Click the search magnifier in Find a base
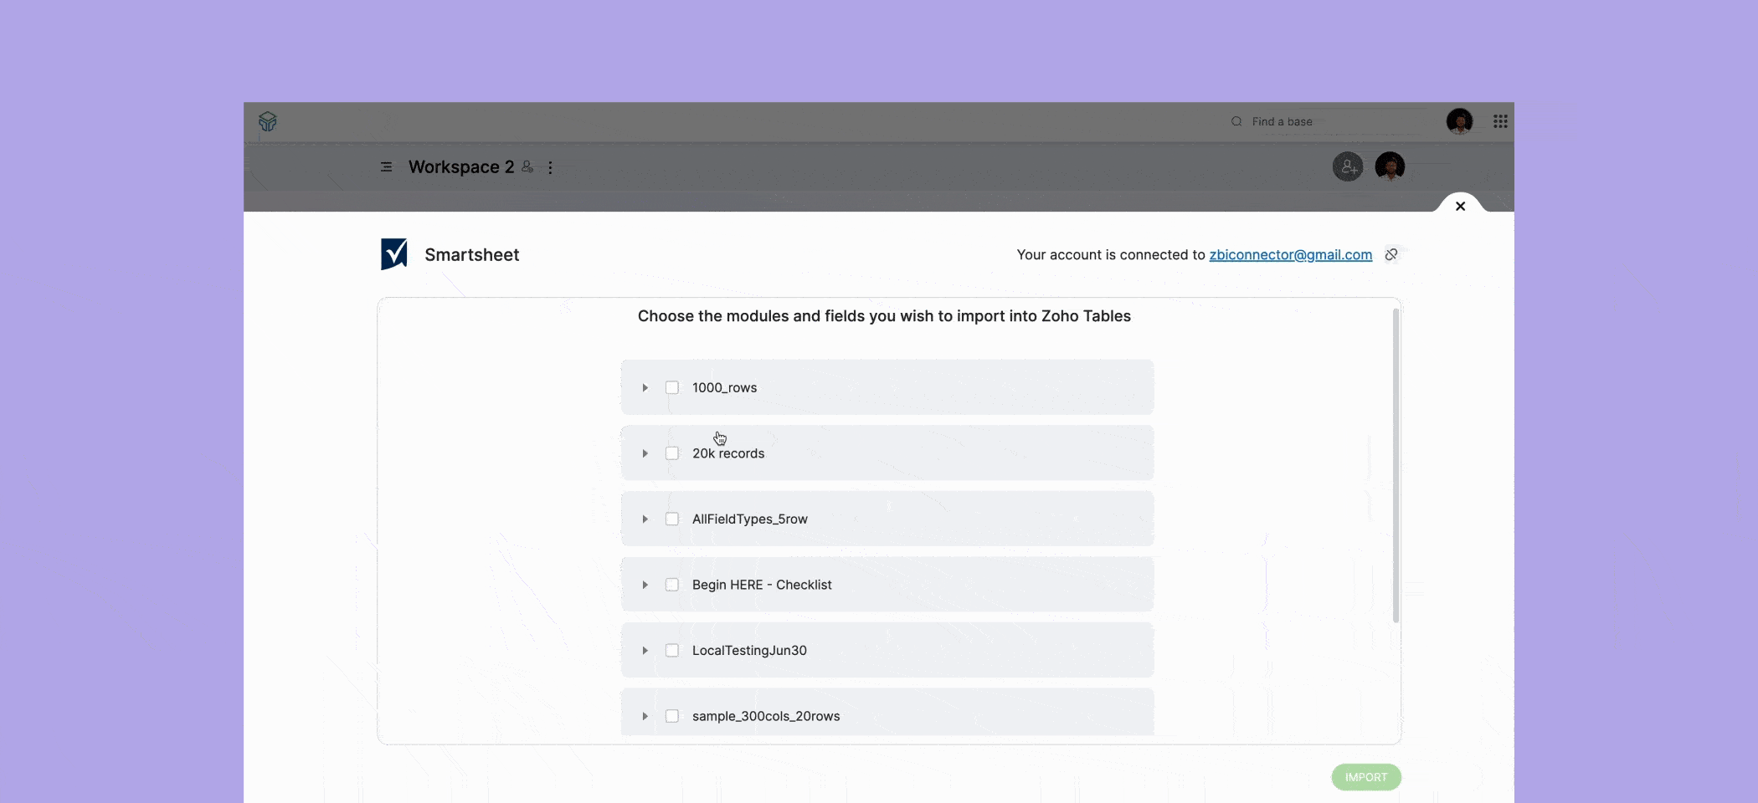The width and height of the screenshot is (1758, 803). 1236,121
